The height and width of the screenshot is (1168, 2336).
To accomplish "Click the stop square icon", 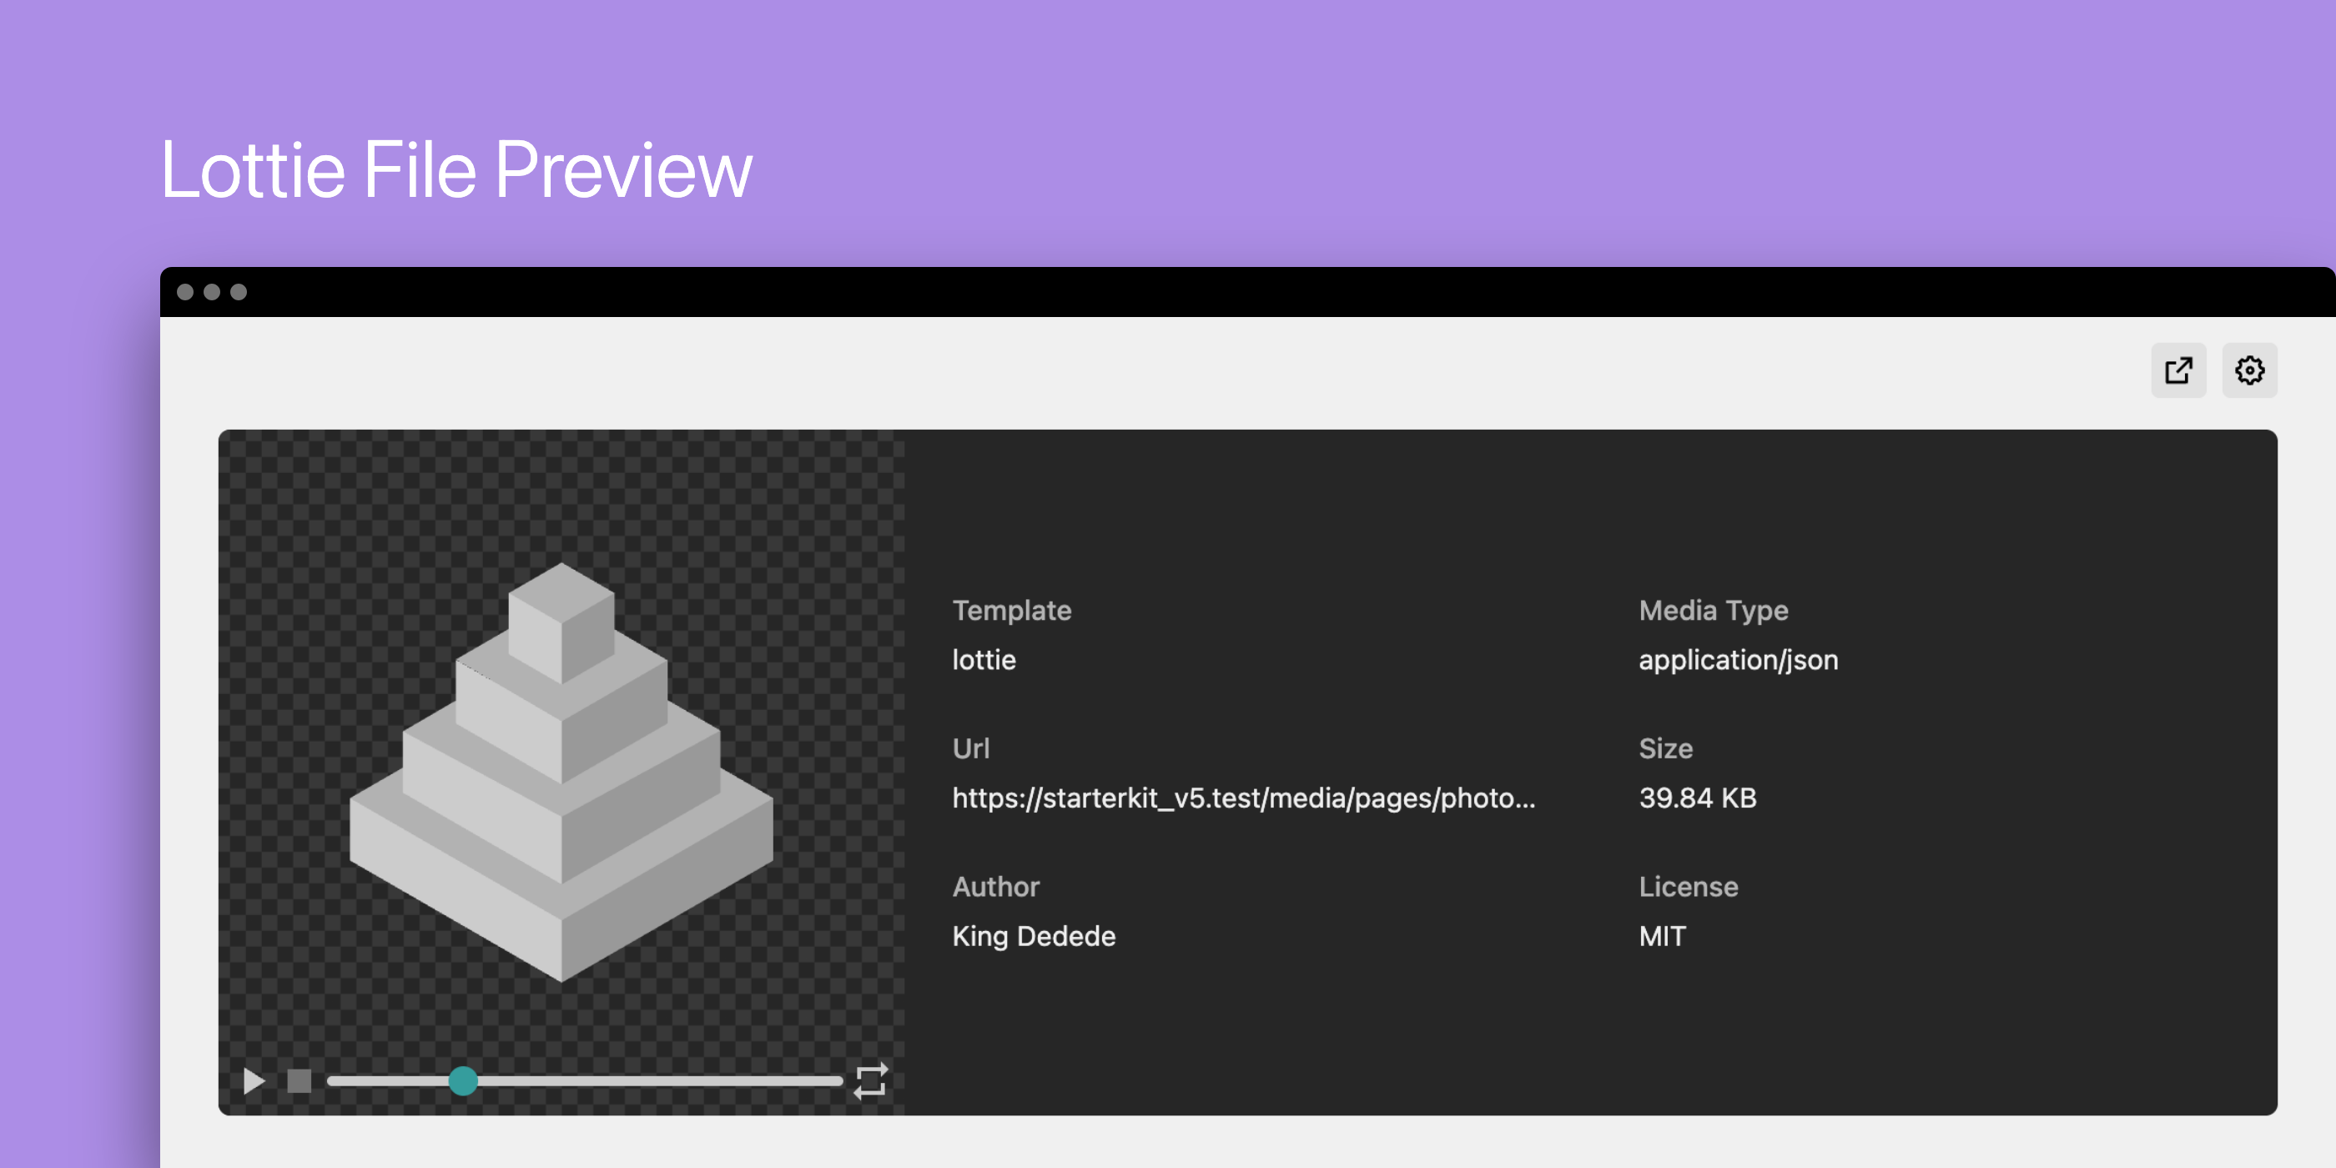I will point(298,1081).
